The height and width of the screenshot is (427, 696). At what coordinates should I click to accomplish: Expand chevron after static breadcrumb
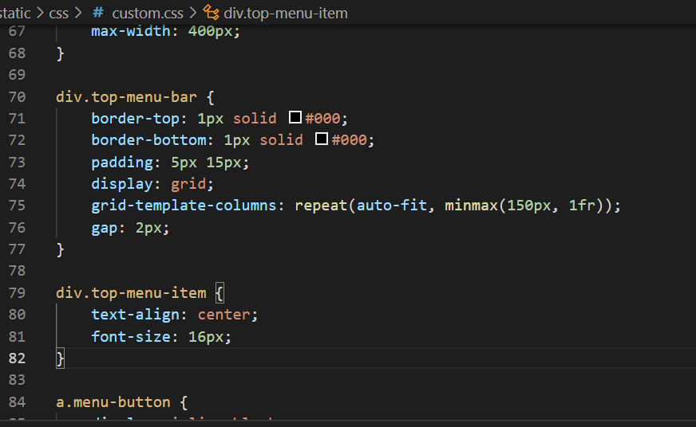[x=40, y=13]
